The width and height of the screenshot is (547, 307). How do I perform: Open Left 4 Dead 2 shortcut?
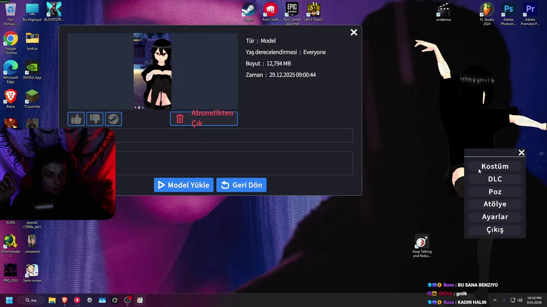tap(314, 12)
